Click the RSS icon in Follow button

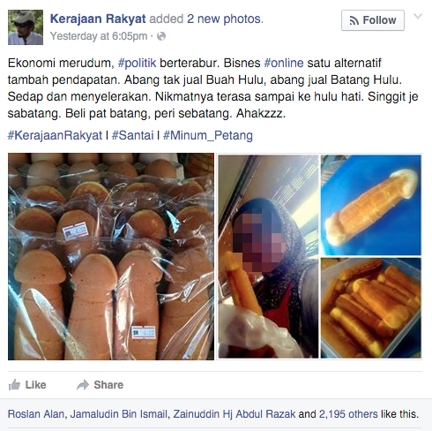tap(354, 20)
